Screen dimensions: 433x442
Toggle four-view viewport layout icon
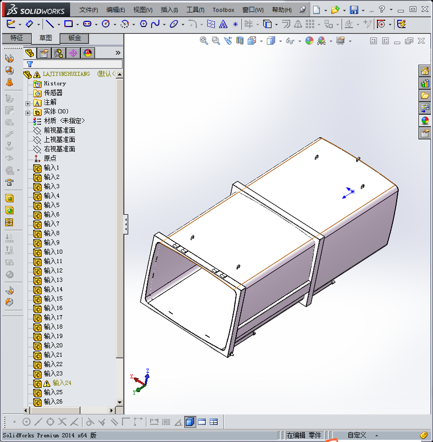214,422
